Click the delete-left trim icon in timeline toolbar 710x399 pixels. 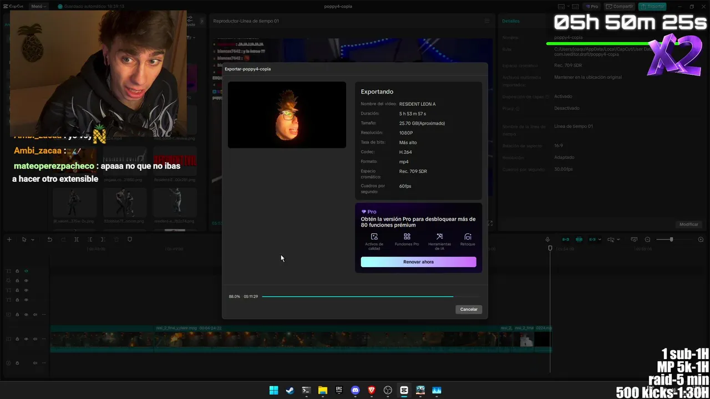pos(90,239)
